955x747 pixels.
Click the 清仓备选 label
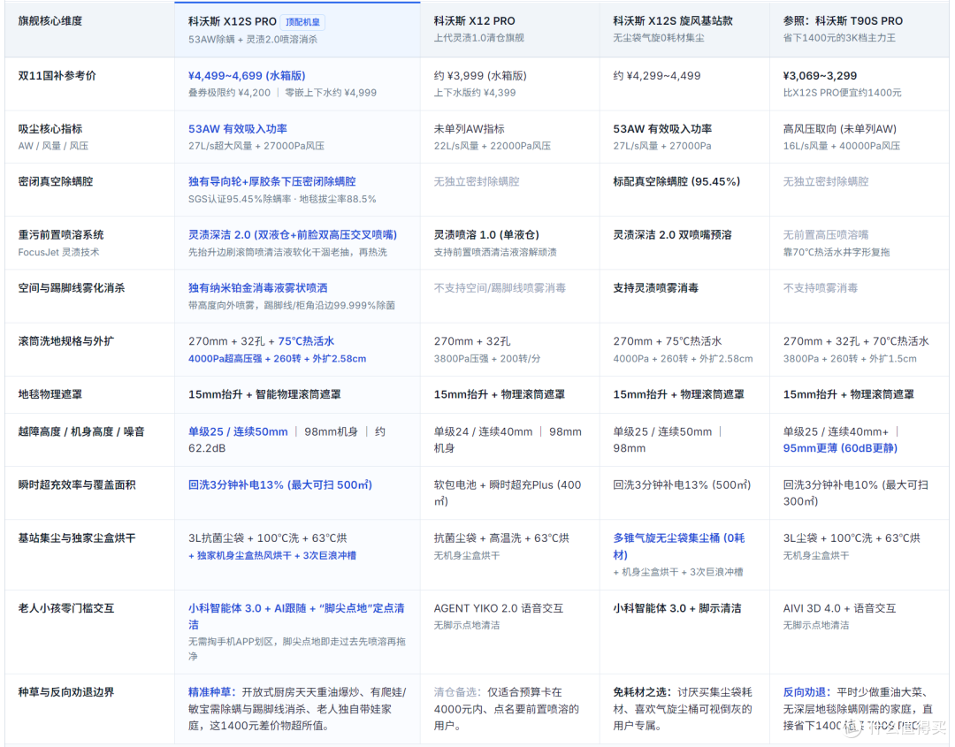[x=455, y=691]
